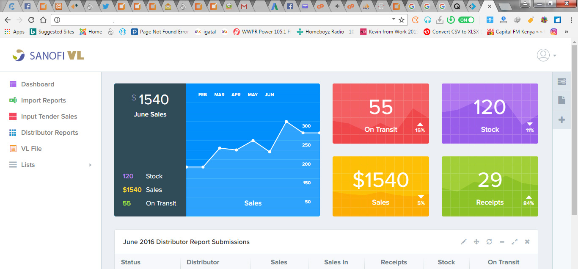The image size is (578, 269).
Task: Collapse the submissions panel with minus icon
Action: [502, 242]
